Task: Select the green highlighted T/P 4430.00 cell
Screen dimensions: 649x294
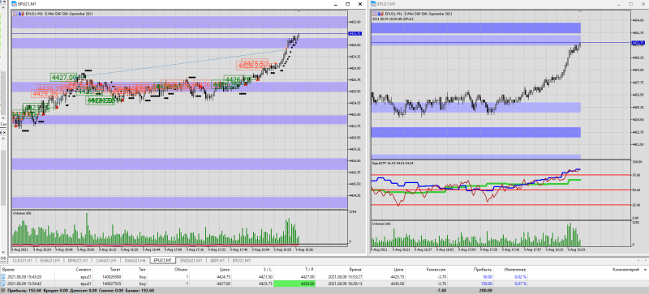Action: [294, 283]
